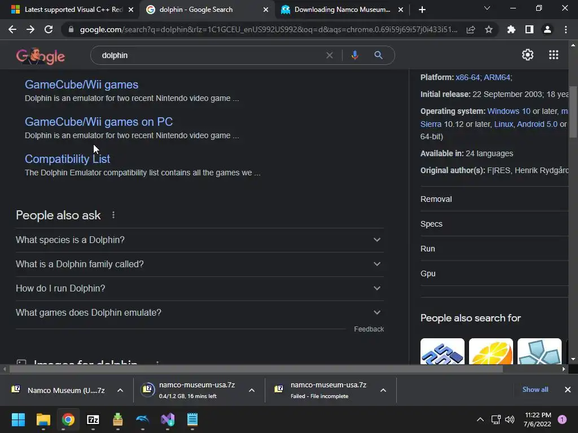Viewport: 578px width, 433px height.
Task: Open options for Namco Museum (U...7z download
Action: pyautogui.click(x=120, y=390)
